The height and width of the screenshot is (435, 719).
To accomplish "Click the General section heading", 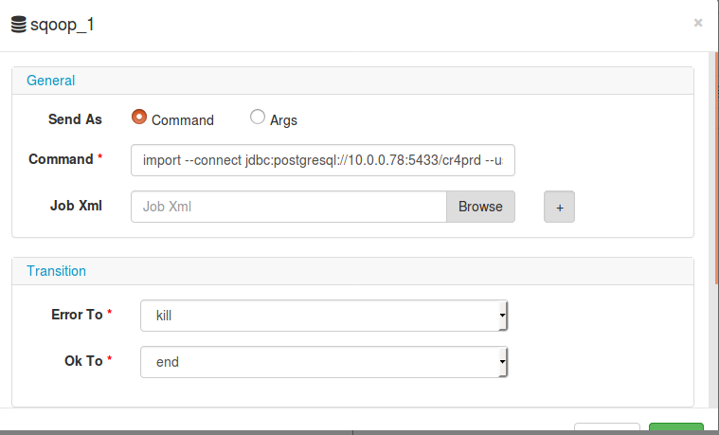I will pyautogui.click(x=50, y=81).
